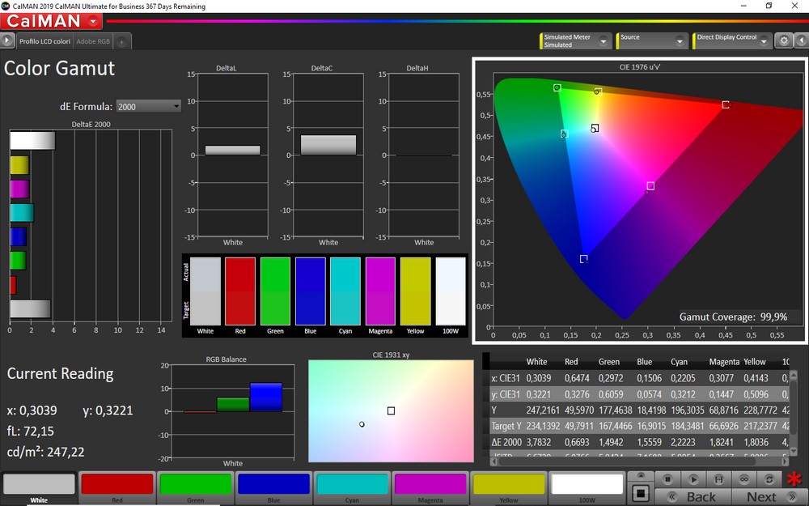This screenshot has width=809, height=506.
Task: Open the dE Formula dropdown
Action: pyautogui.click(x=149, y=106)
